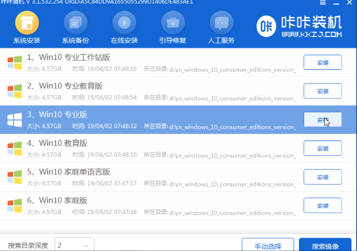The width and height of the screenshot is (357, 251).
Task: Click Windows logo beside Win10 专业工作站版
Action: [x=14, y=62]
